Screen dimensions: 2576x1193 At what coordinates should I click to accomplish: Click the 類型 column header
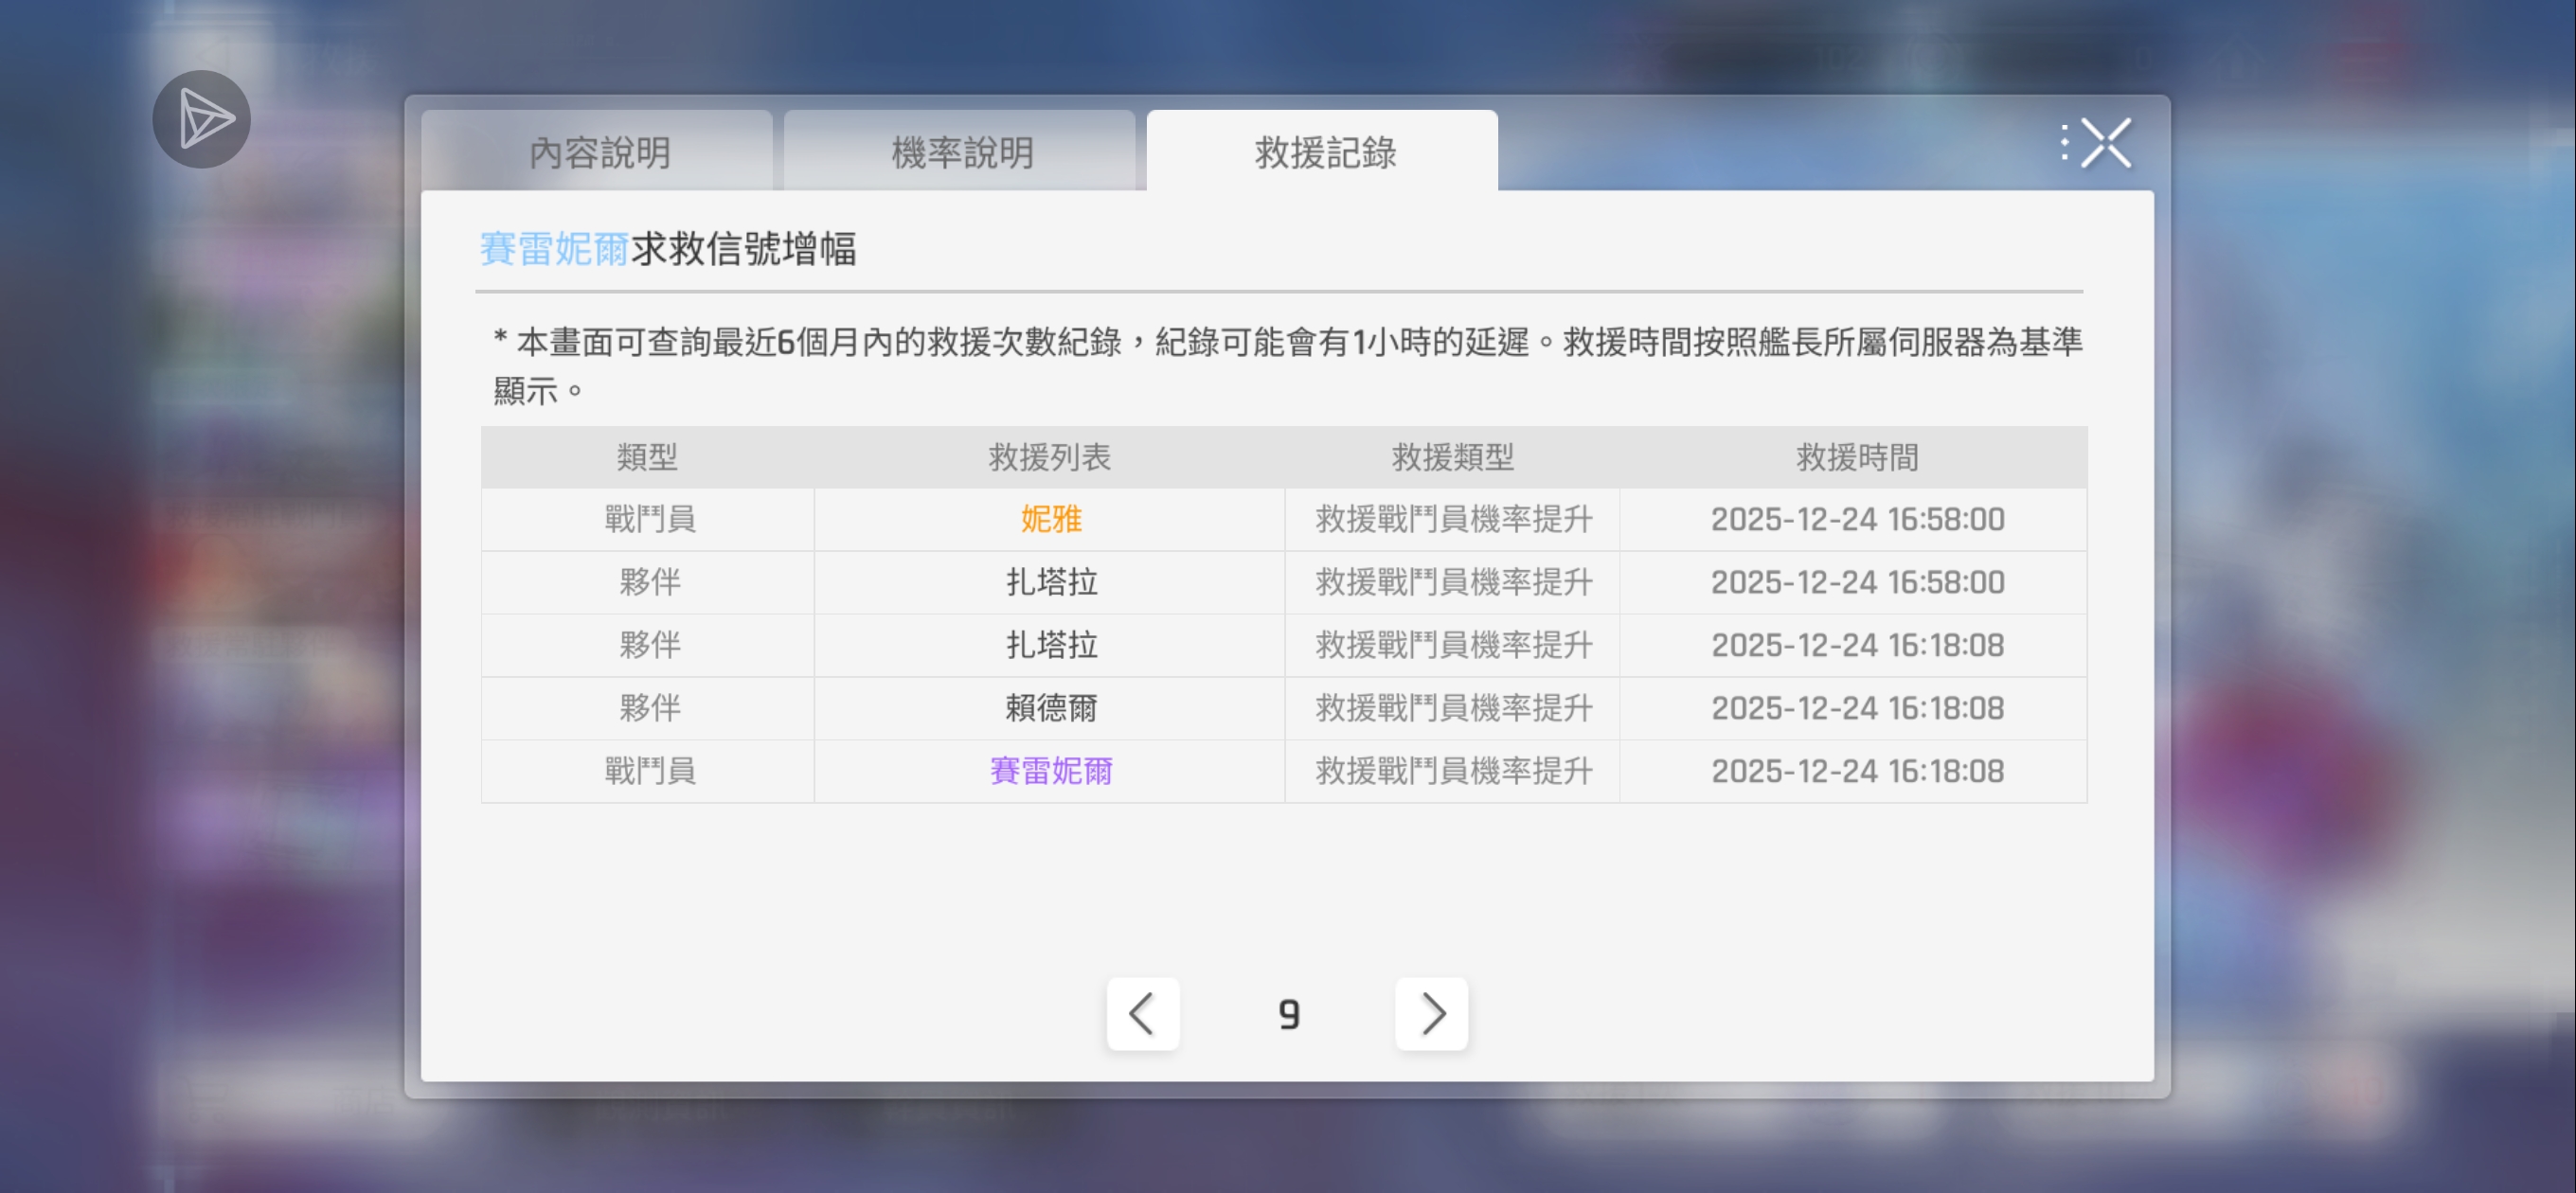coord(647,457)
